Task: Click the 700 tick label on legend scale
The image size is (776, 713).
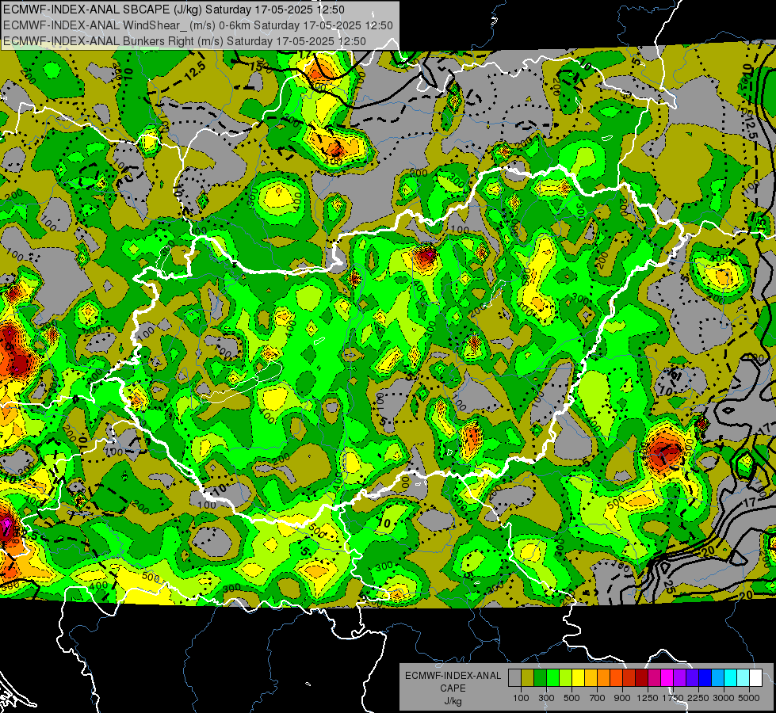Action: tap(598, 698)
